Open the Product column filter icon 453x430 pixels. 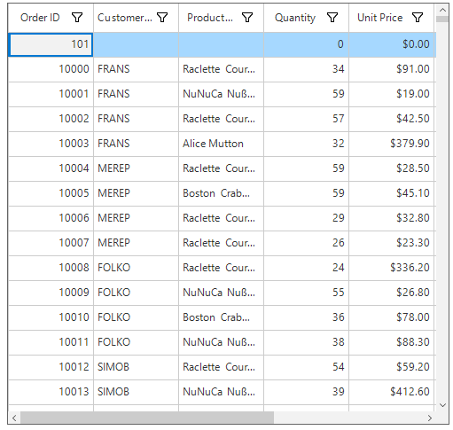247,18
